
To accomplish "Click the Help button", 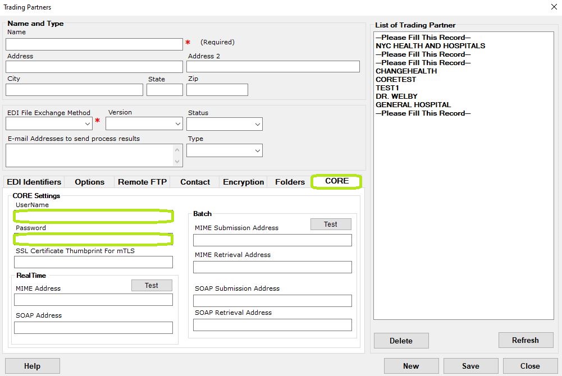I will [32, 366].
